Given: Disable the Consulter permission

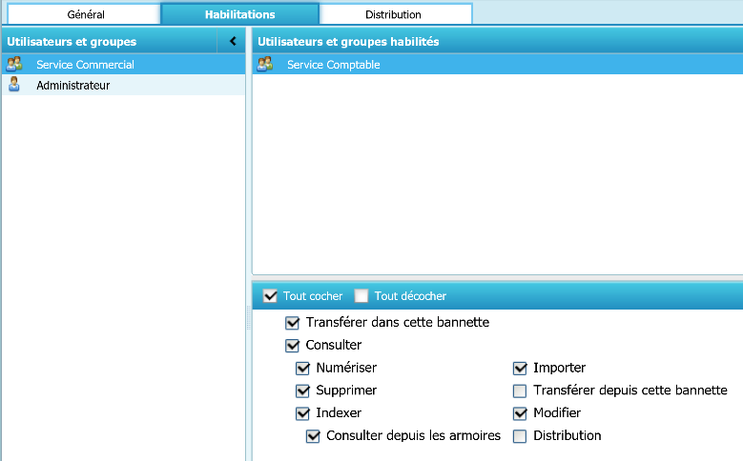Looking at the screenshot, I should tap(293, 346).
